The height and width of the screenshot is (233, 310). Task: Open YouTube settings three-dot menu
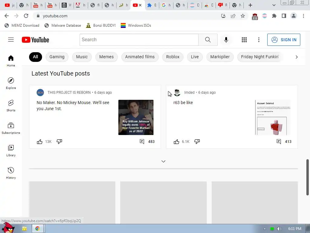pyautogui.click(x=259, y=40)
